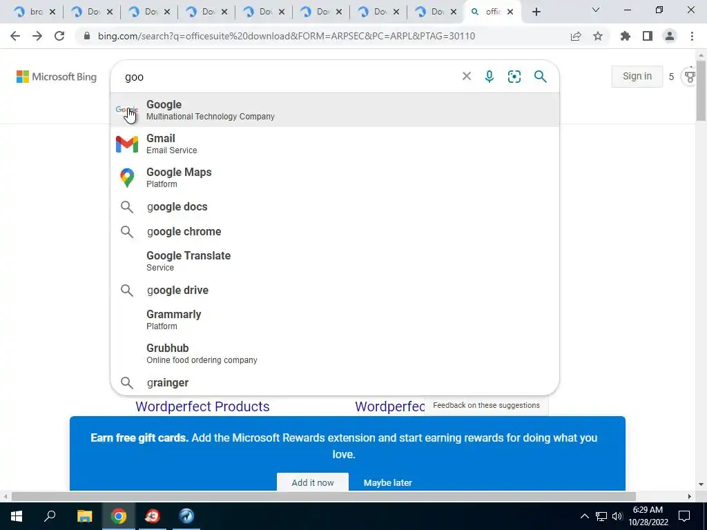
Task: Open File Explorer from the taskbar
Action: pos(84,516)
